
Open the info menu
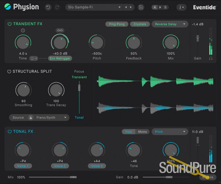(x=181, y=7)
